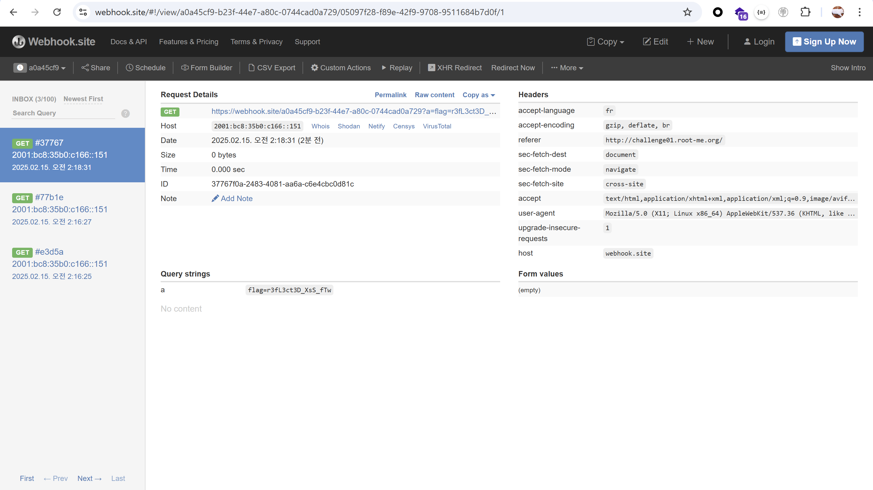
Task: Open the Copy as dropdown
Action: click(479, 95)
